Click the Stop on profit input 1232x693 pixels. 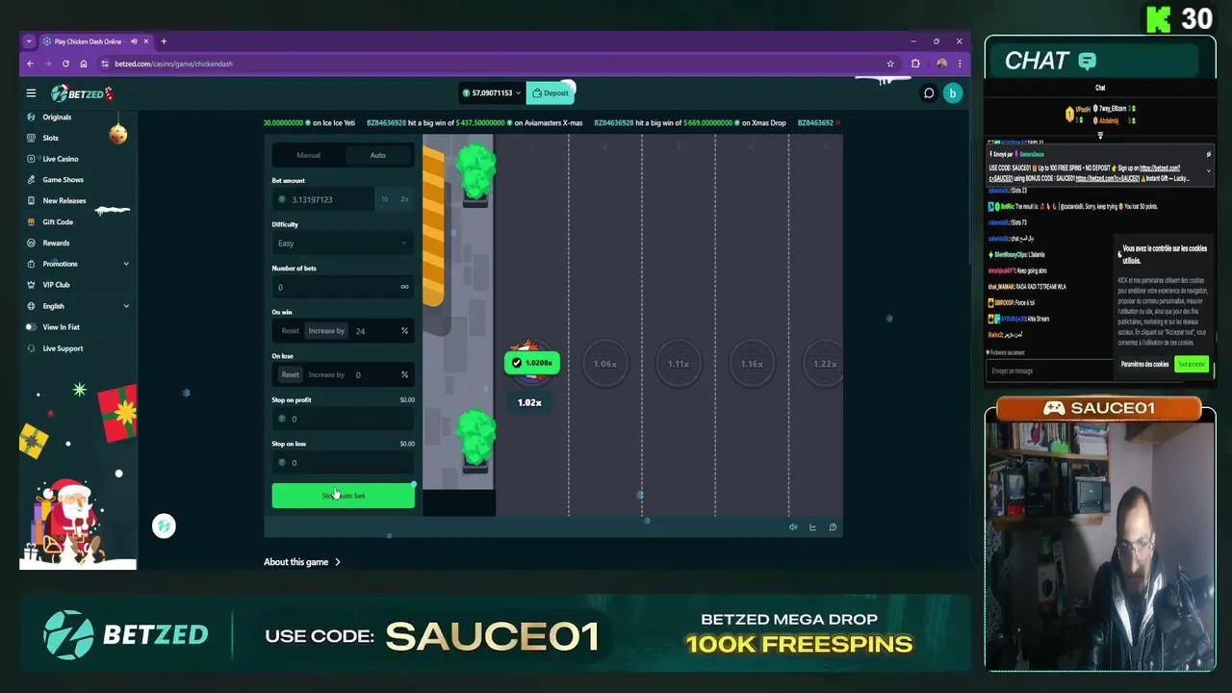click(343, 419)
